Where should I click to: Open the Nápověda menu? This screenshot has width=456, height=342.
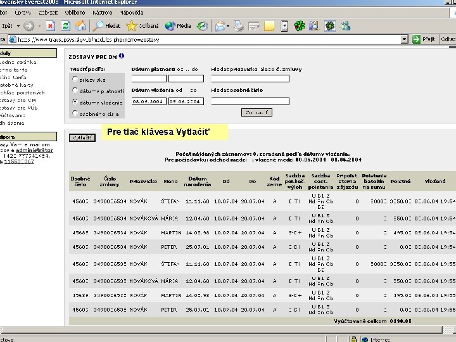click(132, 13)
